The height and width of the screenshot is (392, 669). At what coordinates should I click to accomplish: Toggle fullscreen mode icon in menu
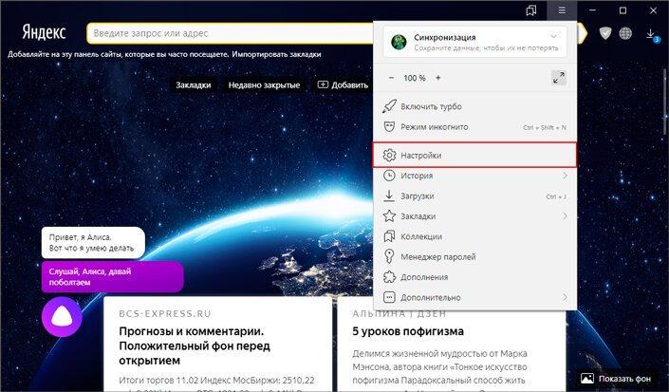point(559,78)
